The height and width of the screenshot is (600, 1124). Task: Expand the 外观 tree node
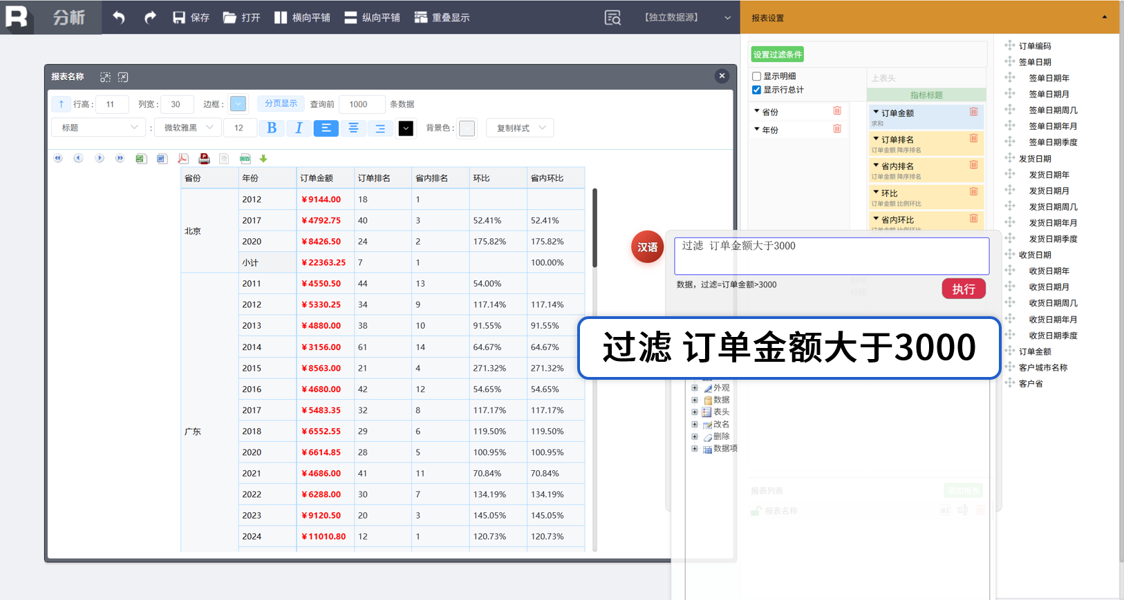pyautogui.click(x=695, y=388)
